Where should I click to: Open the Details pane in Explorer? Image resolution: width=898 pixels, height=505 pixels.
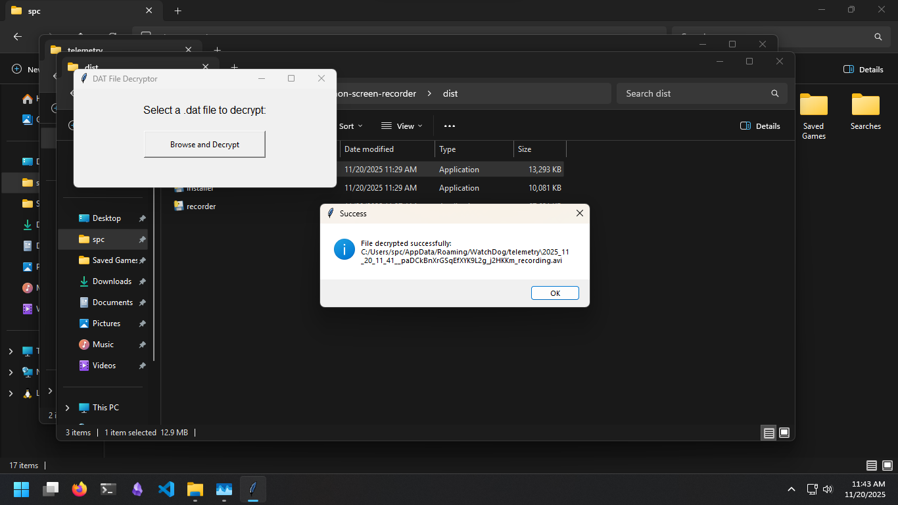click(760, 126)
